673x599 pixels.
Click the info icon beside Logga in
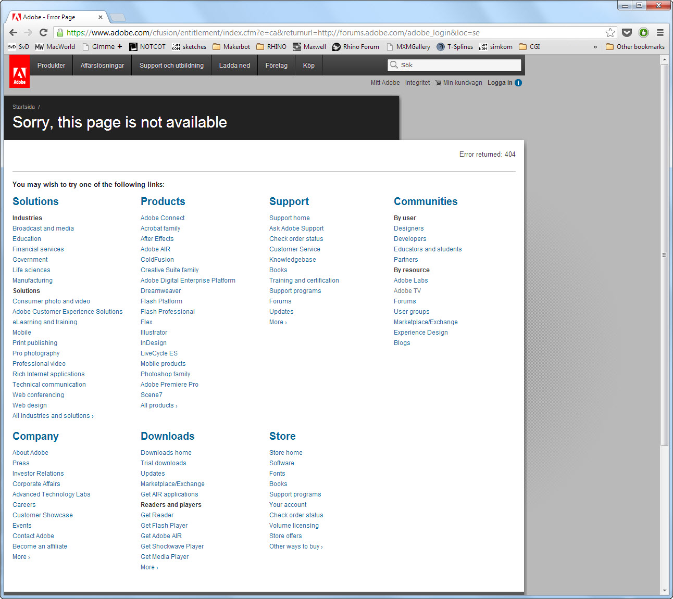click(x=518, y=83)
